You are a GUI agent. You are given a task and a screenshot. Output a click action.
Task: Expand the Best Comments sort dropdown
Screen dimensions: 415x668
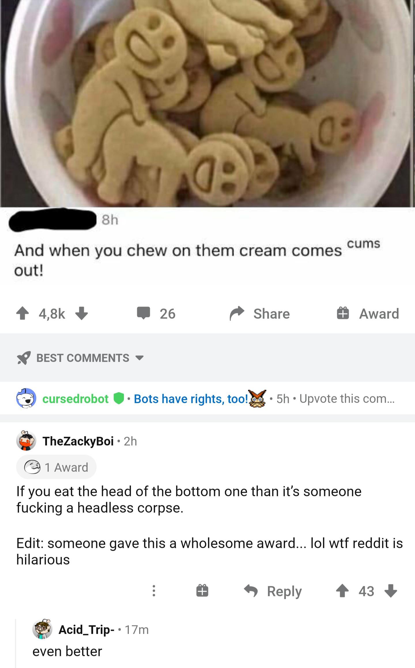[80, 358]
